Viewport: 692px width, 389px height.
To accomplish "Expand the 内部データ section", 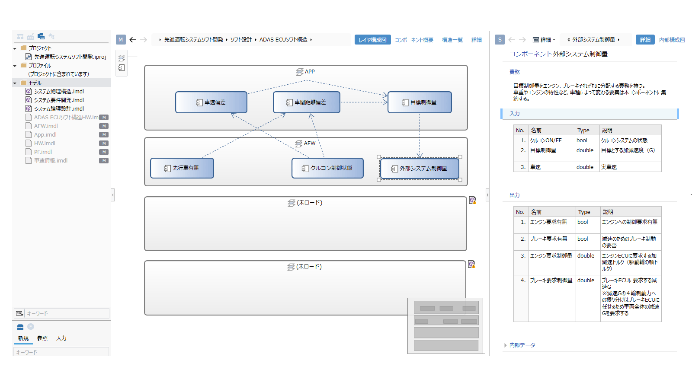I will pos(521,345).
